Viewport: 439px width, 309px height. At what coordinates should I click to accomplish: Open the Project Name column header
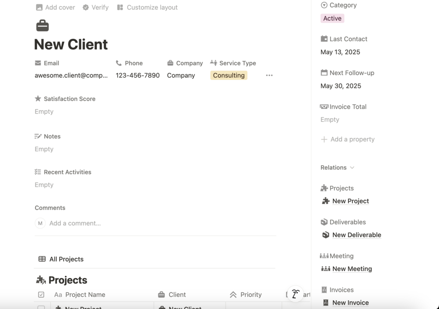(85, 295)
